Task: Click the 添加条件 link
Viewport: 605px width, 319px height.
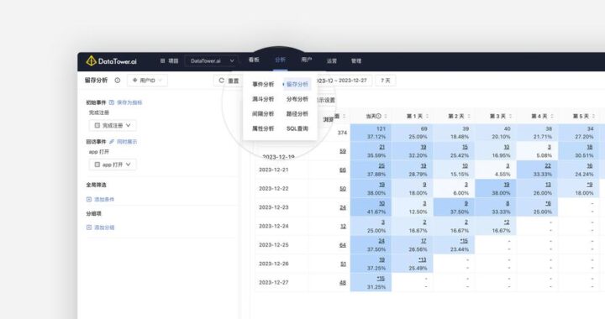Action: pyautogui.click(x=104, y=199)
